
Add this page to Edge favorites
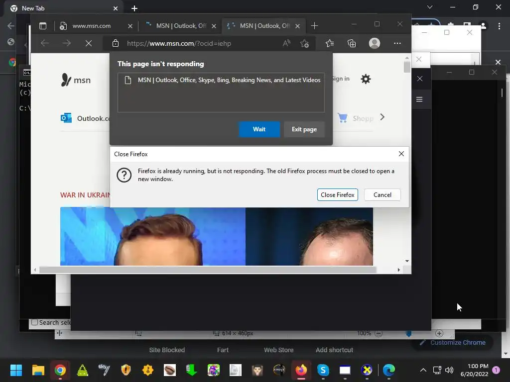coord(304,43)
